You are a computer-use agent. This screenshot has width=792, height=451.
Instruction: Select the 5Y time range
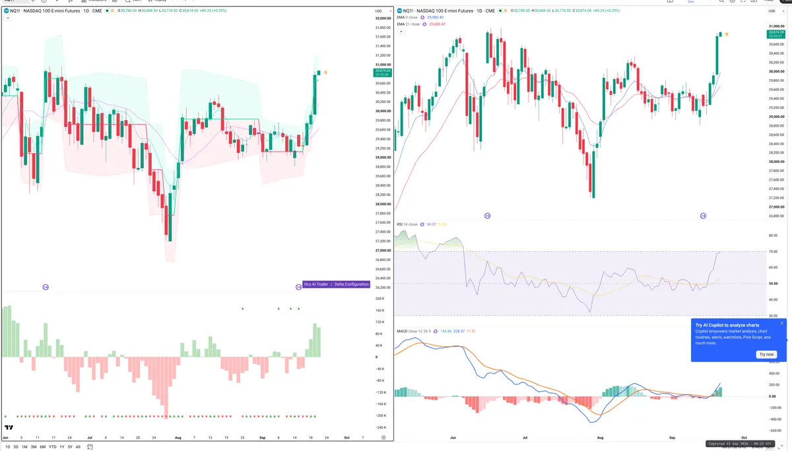(x=70, y=447)
